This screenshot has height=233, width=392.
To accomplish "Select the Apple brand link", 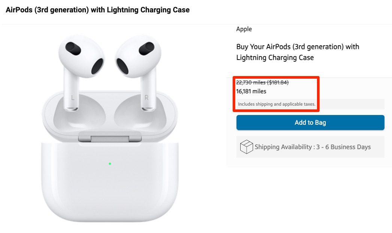I will point(244,29).
